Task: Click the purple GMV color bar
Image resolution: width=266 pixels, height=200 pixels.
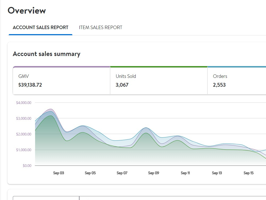Action: coord(62,67)
